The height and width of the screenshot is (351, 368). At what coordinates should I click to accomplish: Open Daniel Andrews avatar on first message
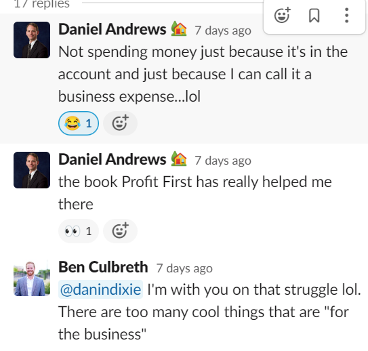(32, 40)
